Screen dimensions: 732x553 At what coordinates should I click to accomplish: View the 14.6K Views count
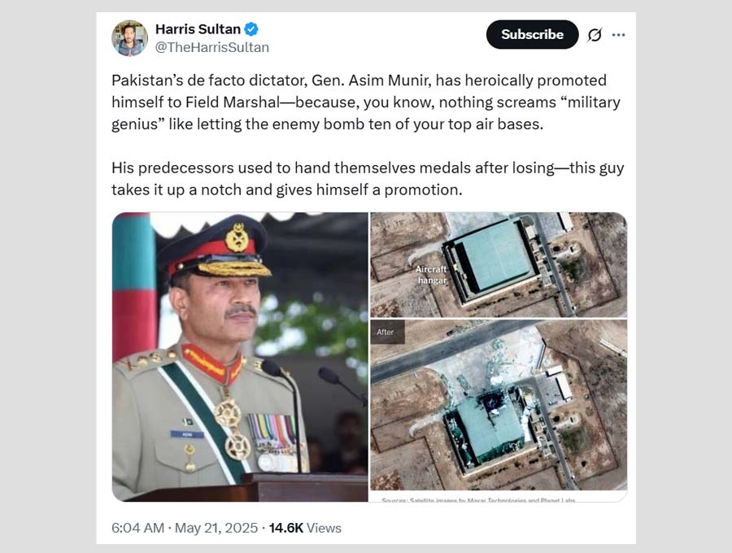coord(306,528)
